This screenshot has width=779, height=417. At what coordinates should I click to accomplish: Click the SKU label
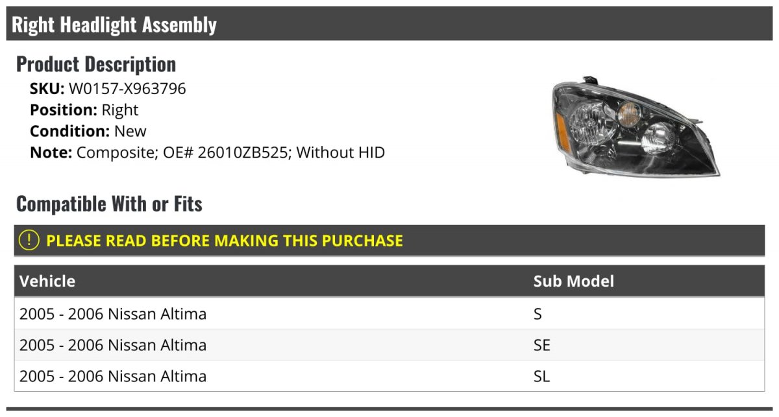click(x=47, y=89)
